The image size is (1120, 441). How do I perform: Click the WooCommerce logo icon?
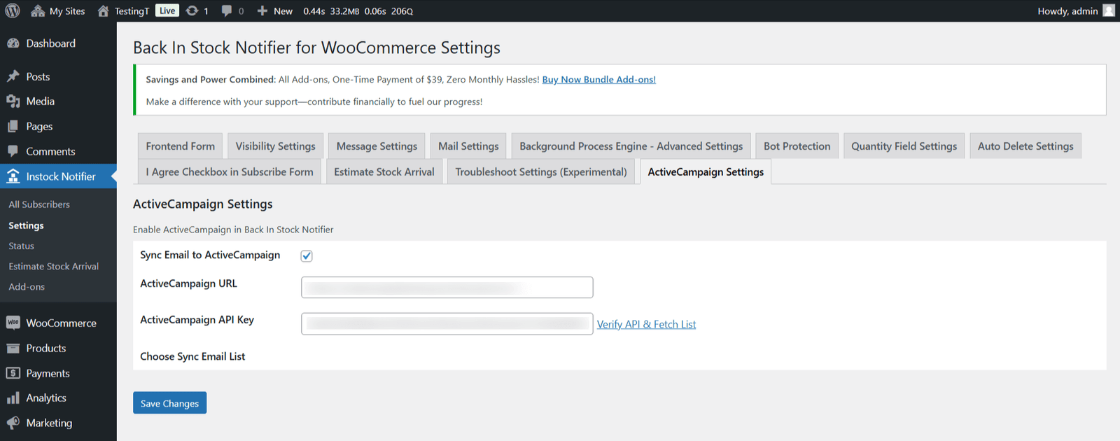pos(13,323)
